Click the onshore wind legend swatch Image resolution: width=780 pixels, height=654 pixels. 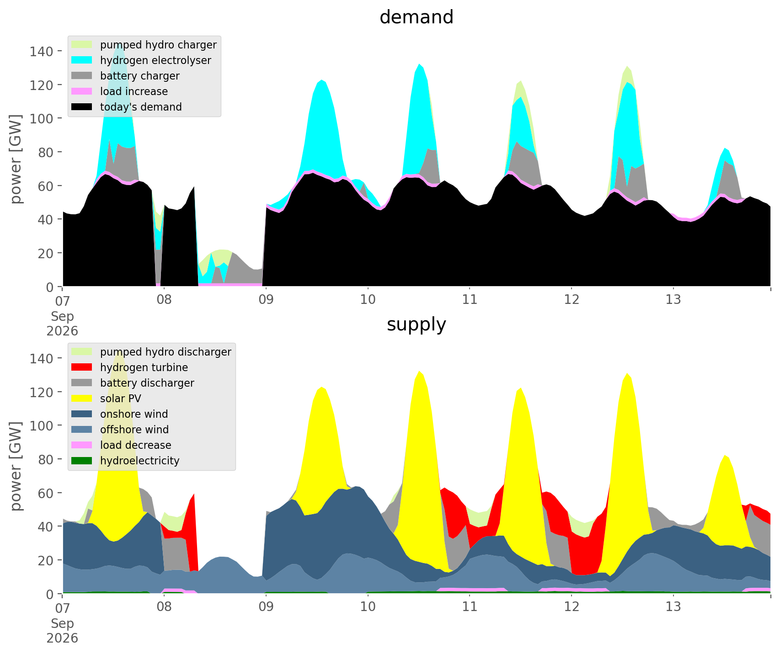pos(83,414)
